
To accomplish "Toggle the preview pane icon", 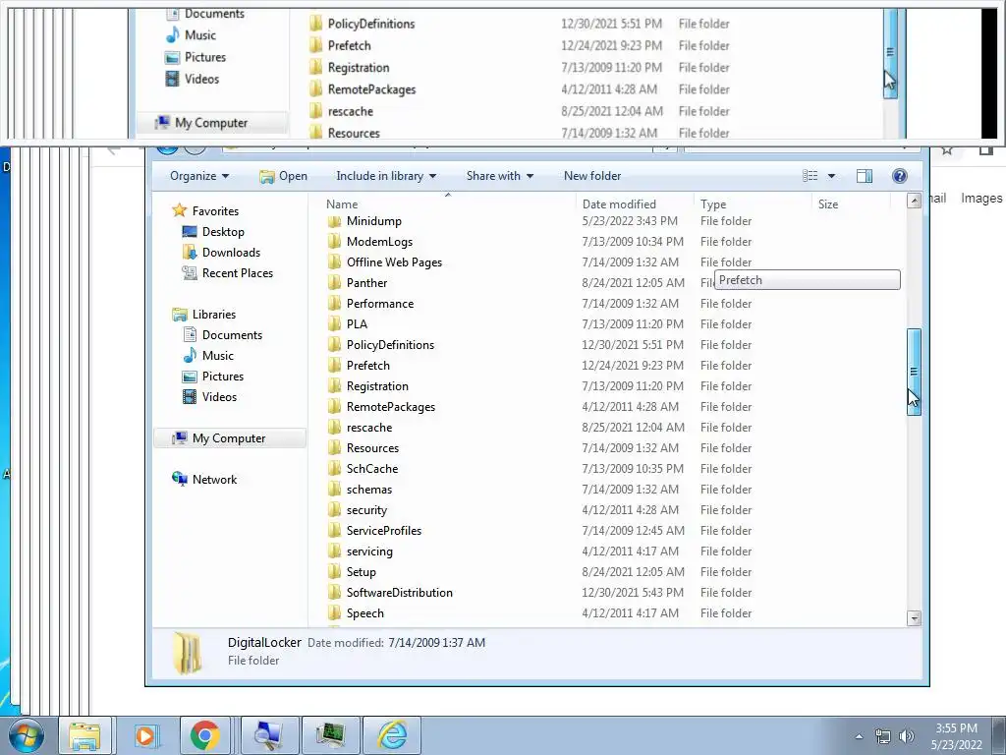I will [x=865, y=176].
